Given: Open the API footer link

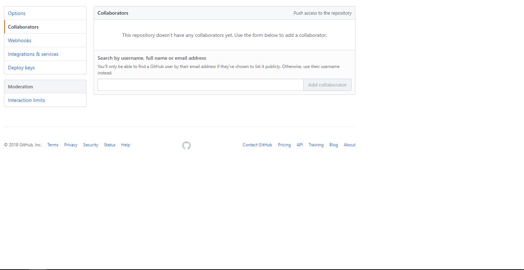Looking at the screenshot, I should point(300,145).
